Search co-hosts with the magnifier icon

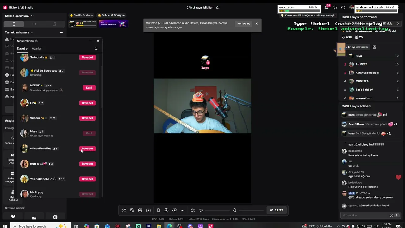click(96, 49)
